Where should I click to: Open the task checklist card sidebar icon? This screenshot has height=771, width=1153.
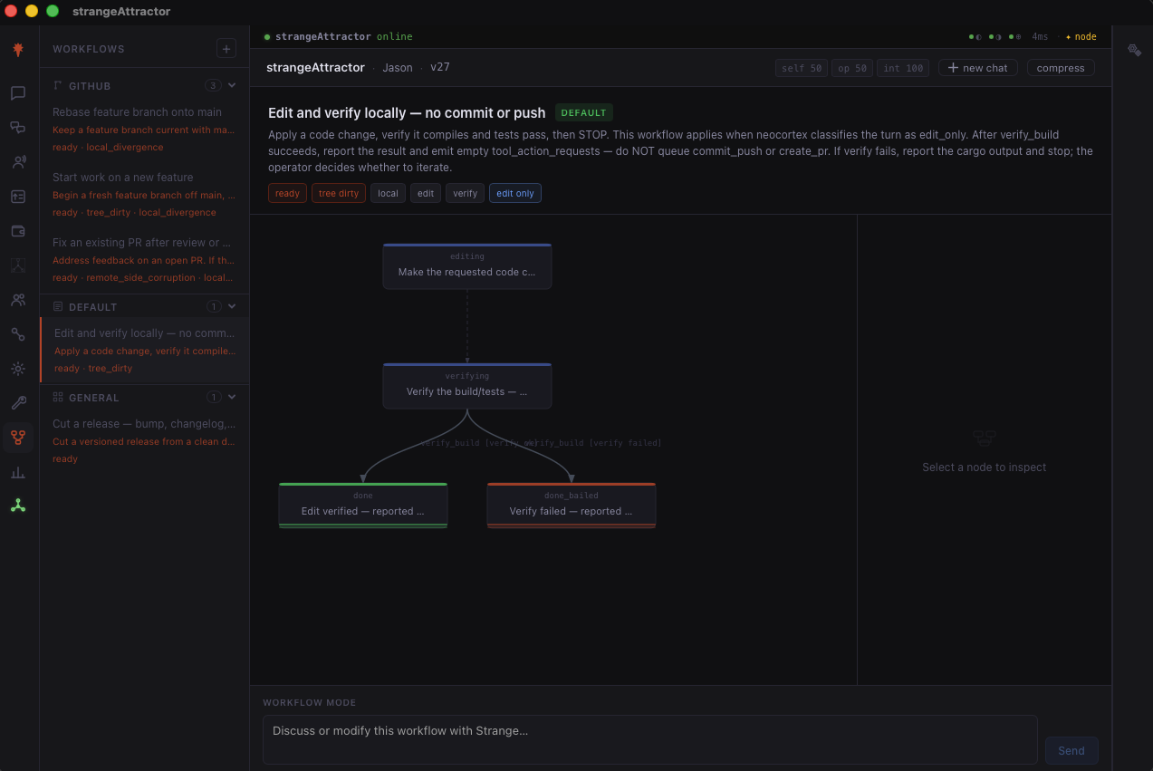(x=18, y=197)
